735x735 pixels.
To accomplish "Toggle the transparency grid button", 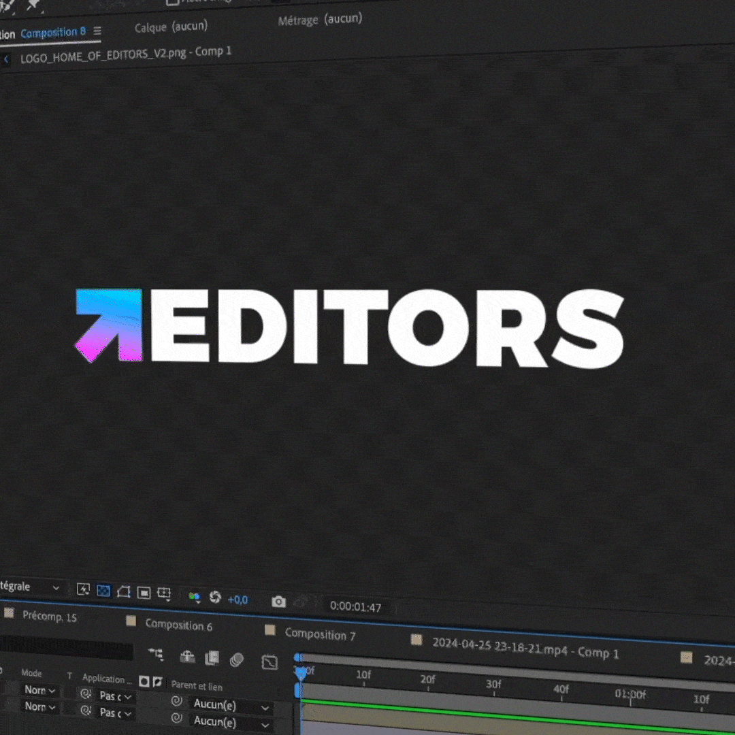I will 103,590.
